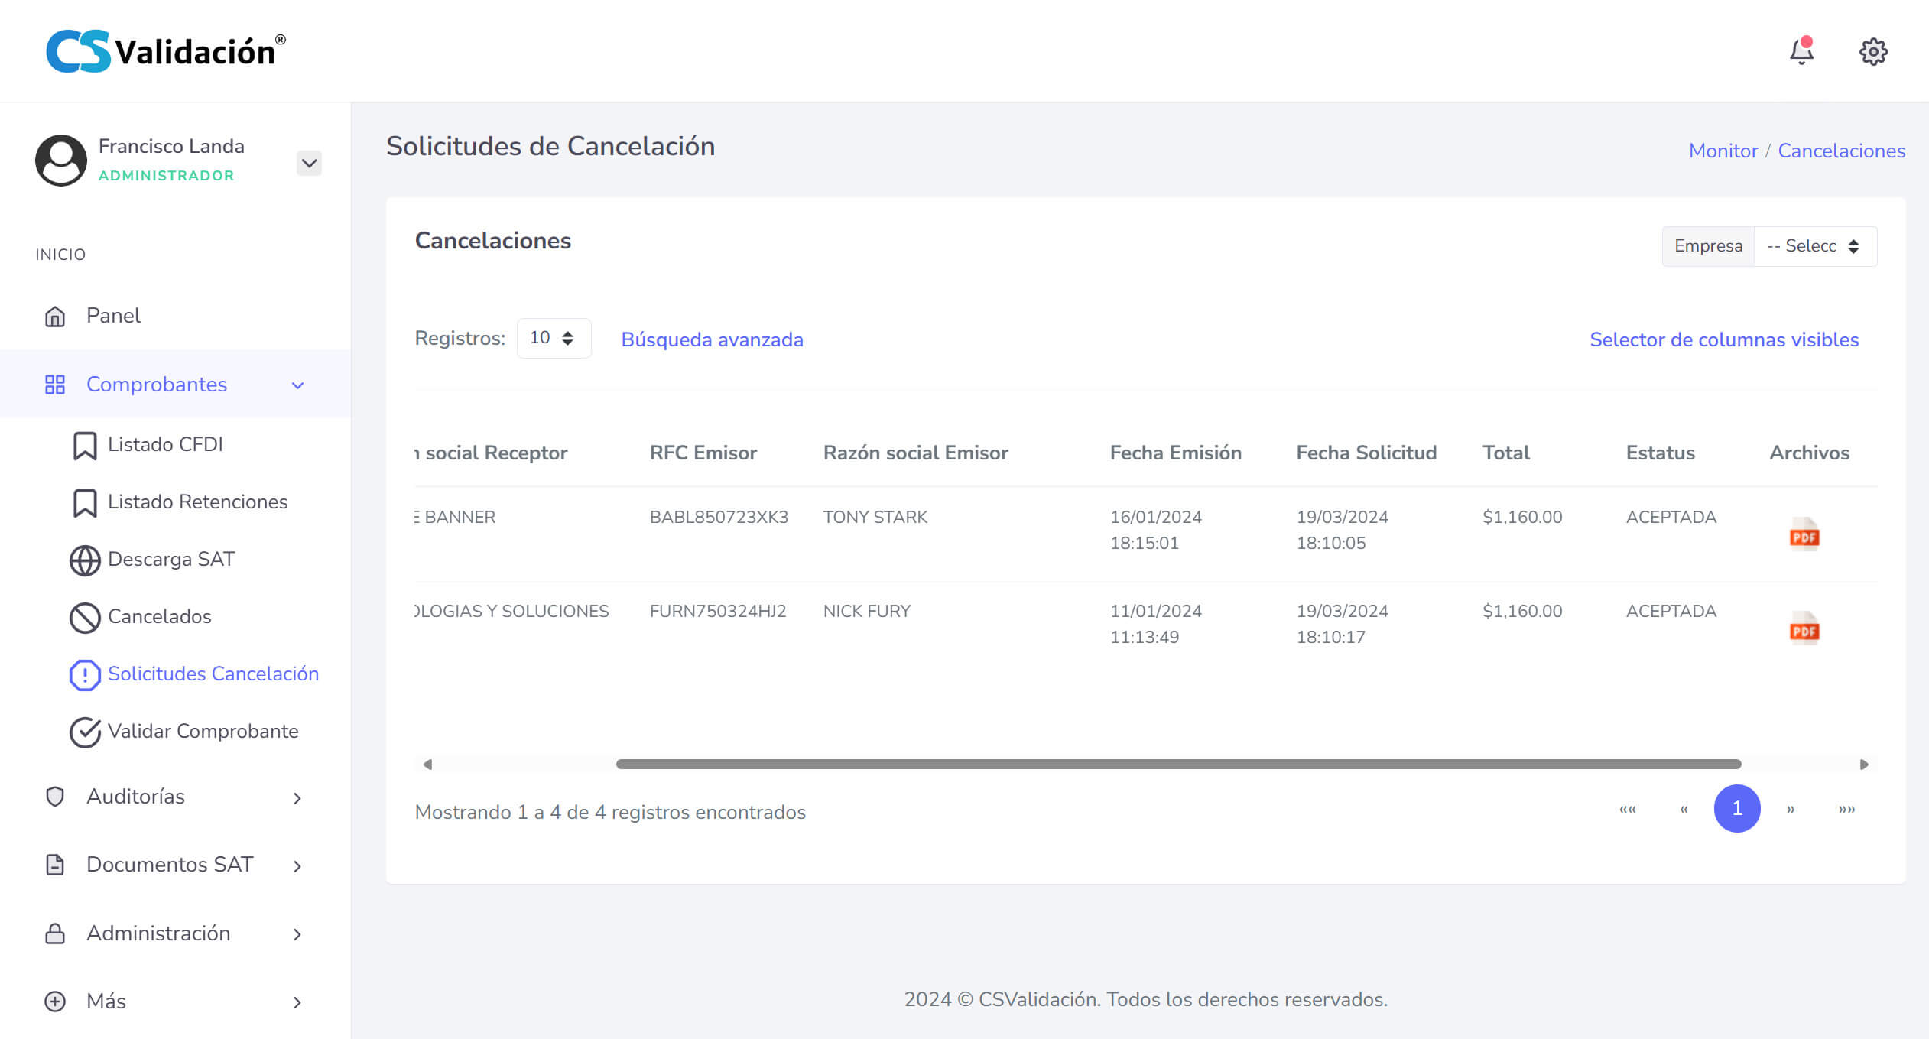Click Búsqueda avanzada link
This screenshot has width=1929, height=1039.
[712, 339]
